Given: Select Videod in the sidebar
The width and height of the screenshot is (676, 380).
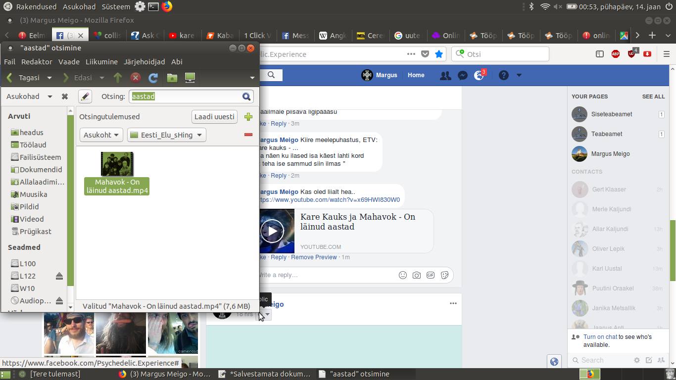Looking at the screenshot, I should 32,219.
